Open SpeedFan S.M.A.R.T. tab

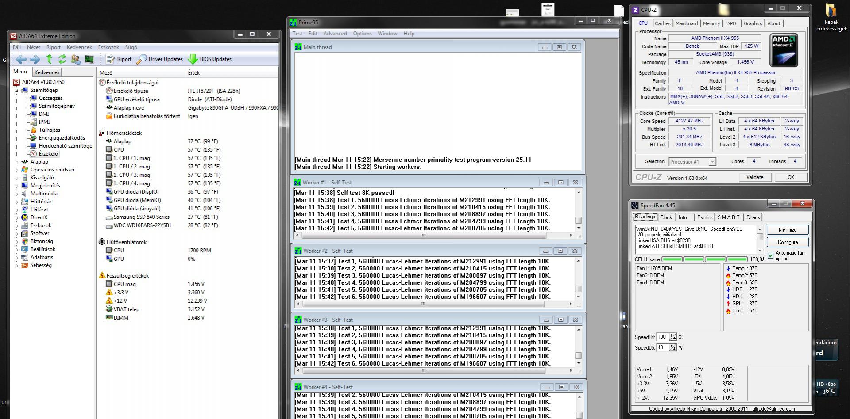pos(729,217)
